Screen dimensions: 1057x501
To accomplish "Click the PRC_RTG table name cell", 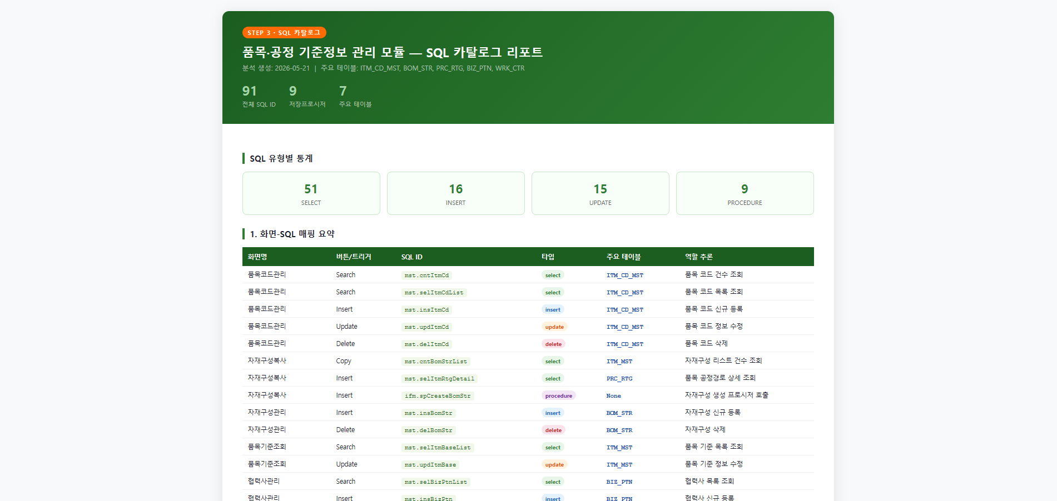I will tap(619, 379).
